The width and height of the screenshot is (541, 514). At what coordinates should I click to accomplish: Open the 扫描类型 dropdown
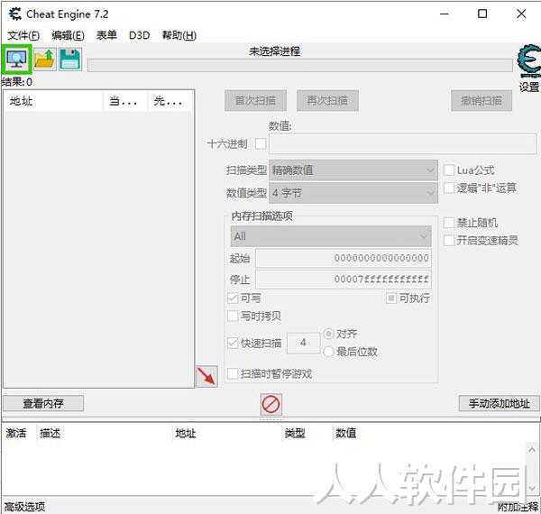click(353, 170)
